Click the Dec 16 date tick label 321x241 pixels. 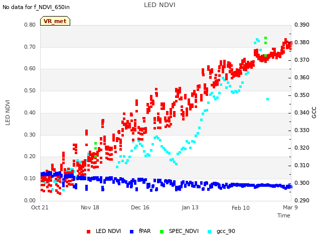(140, 207)
